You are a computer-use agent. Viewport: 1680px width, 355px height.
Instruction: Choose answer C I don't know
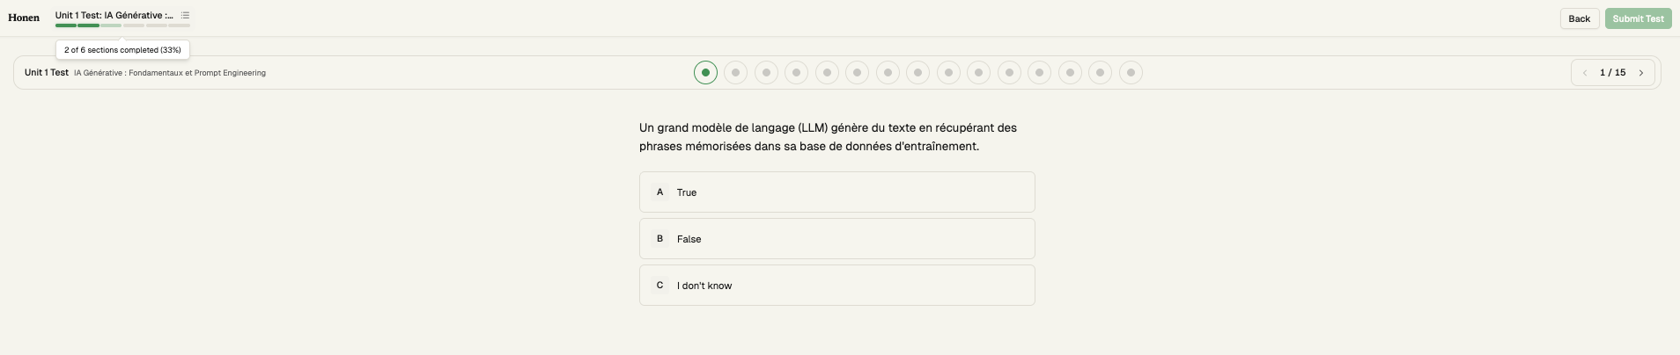coord(836,285)
